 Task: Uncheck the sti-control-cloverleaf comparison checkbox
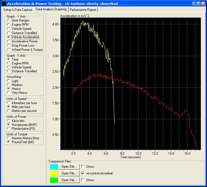[83, 173]
